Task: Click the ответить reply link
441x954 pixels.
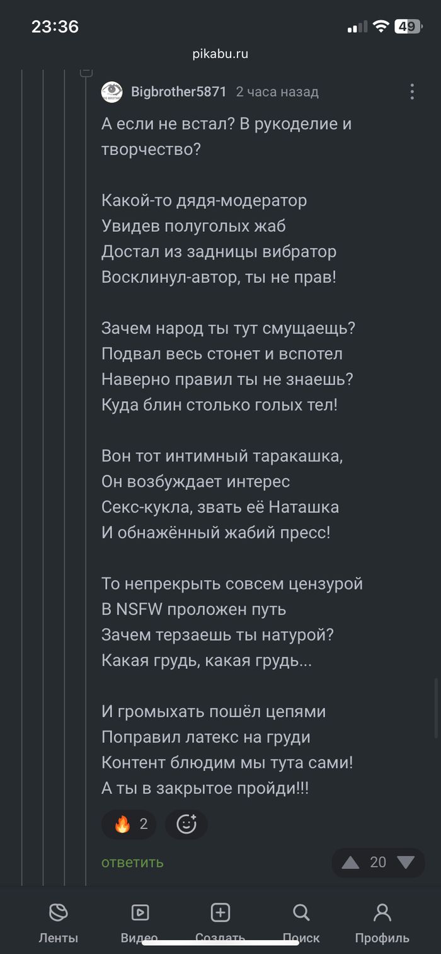Action: tap(132, 863)
